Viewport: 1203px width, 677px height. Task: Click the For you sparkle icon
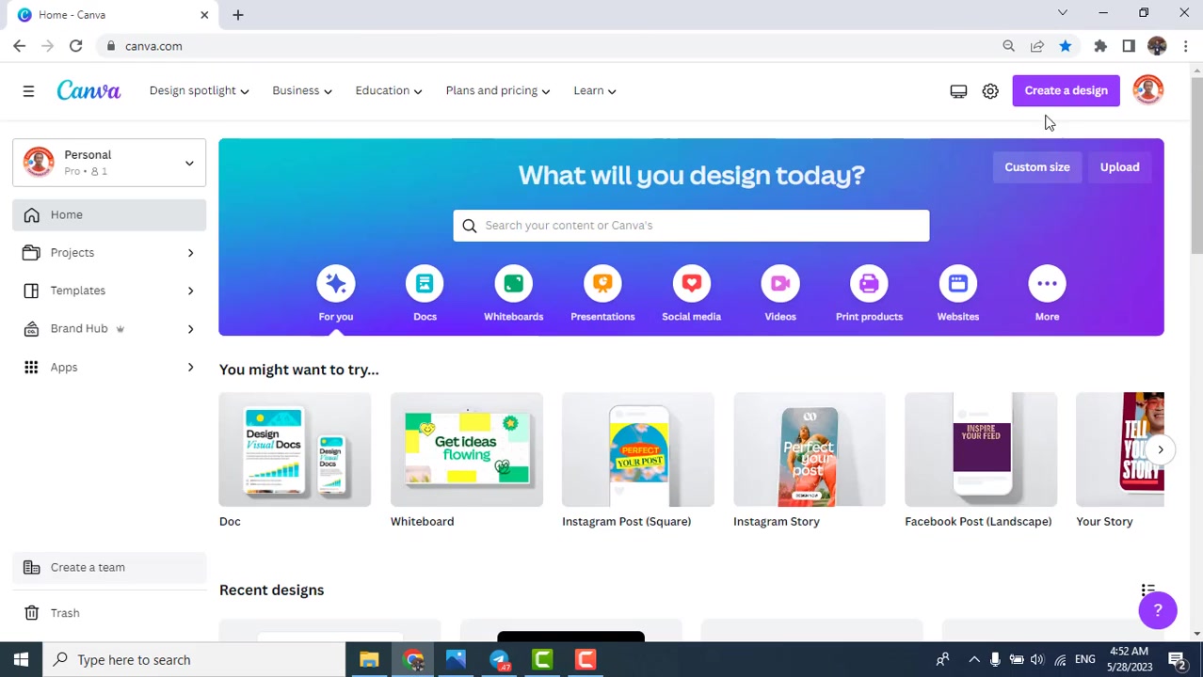pyautogui.click(x=335, y=283)
